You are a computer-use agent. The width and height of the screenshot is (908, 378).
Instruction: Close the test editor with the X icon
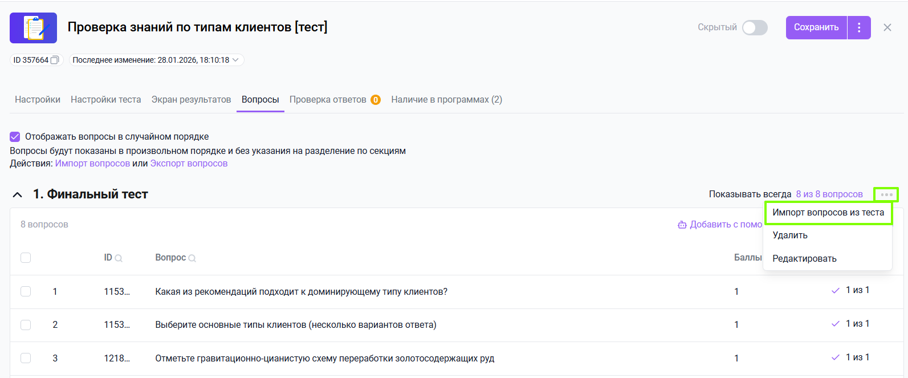(x=887, y=27)
